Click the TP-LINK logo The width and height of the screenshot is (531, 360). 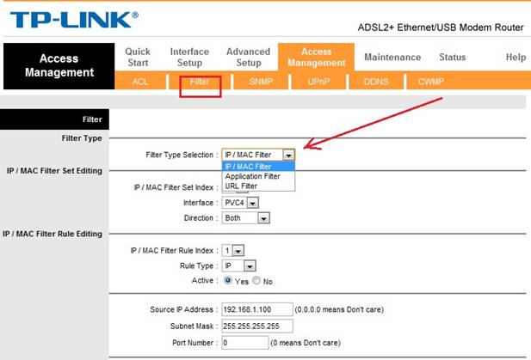(x=74, y=19)
